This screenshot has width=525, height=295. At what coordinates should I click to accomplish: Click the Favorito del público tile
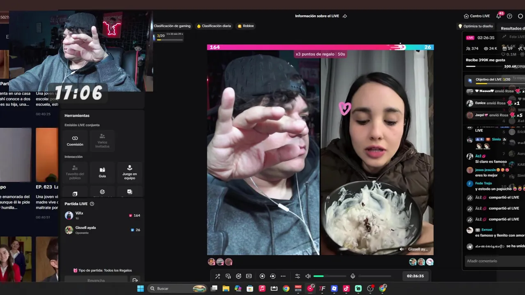tap(75, 172)
